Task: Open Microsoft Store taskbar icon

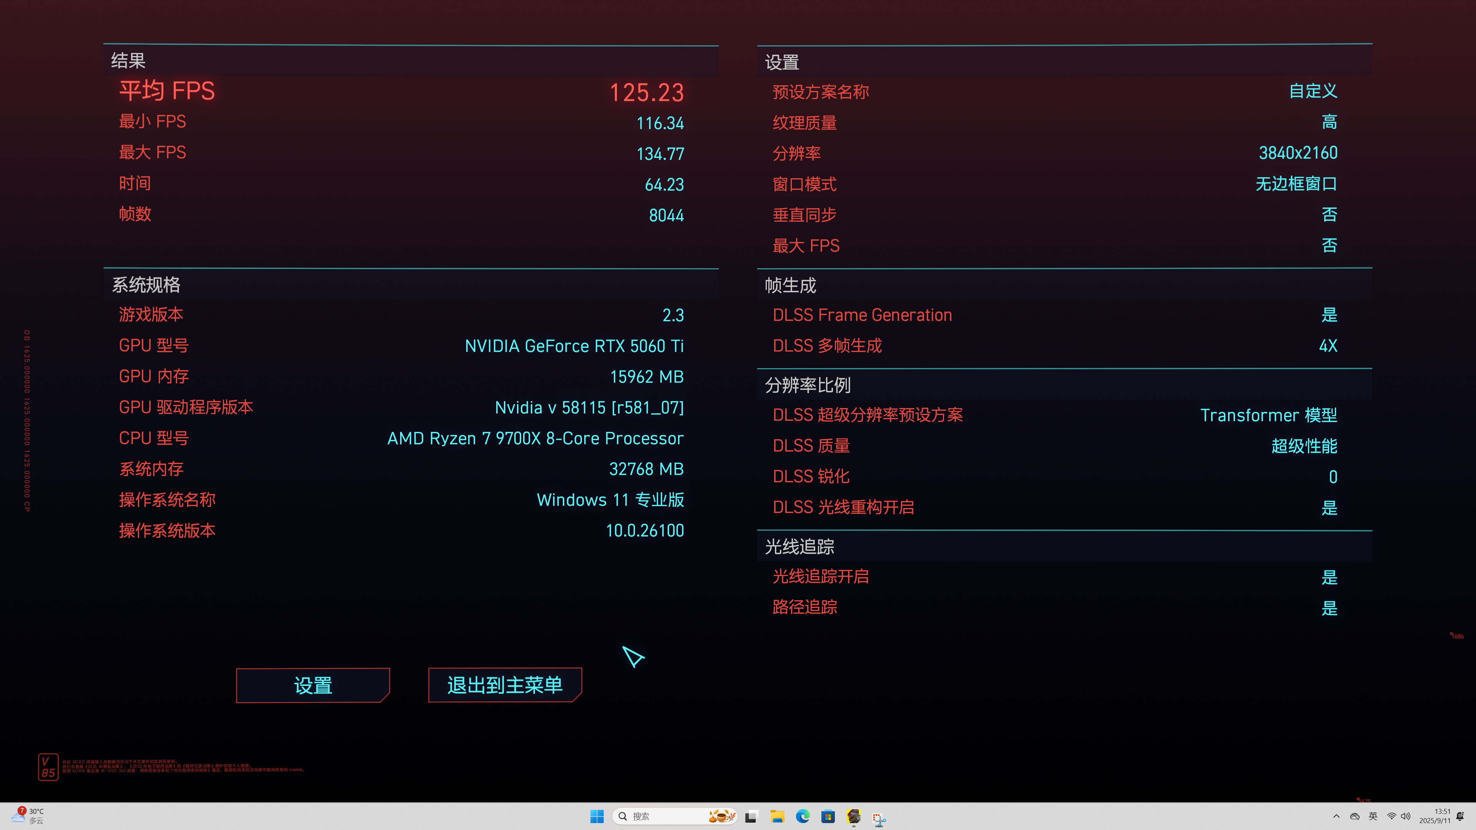Action: (x=828, y=816)
